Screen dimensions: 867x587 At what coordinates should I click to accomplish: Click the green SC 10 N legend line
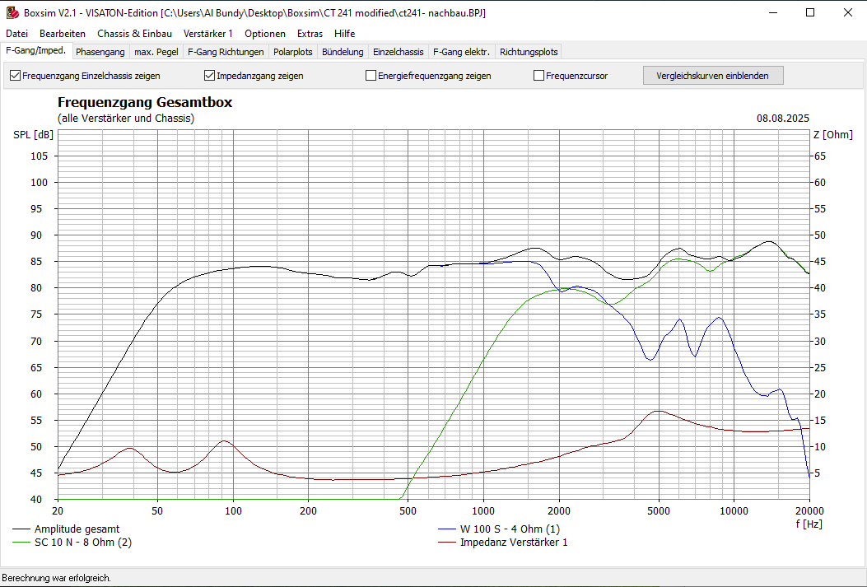(21, 543)
